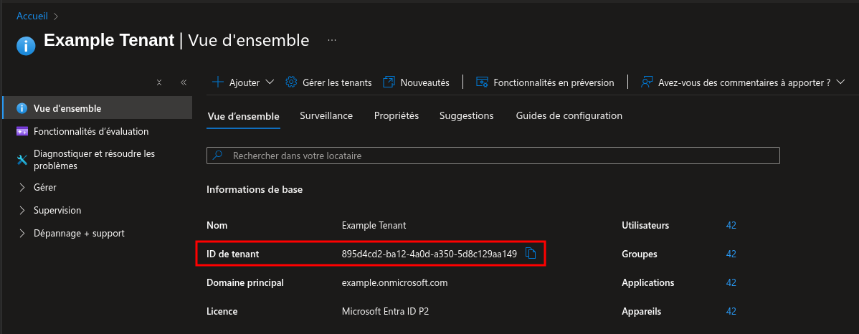The height and width of the screenshot is (334, 859).
Task: Click the Ajouter plus icon
Action: click(218, 82)
